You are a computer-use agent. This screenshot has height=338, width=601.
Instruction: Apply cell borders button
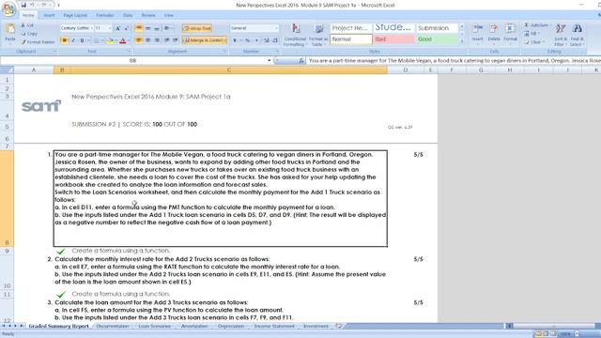pos(96,40)
